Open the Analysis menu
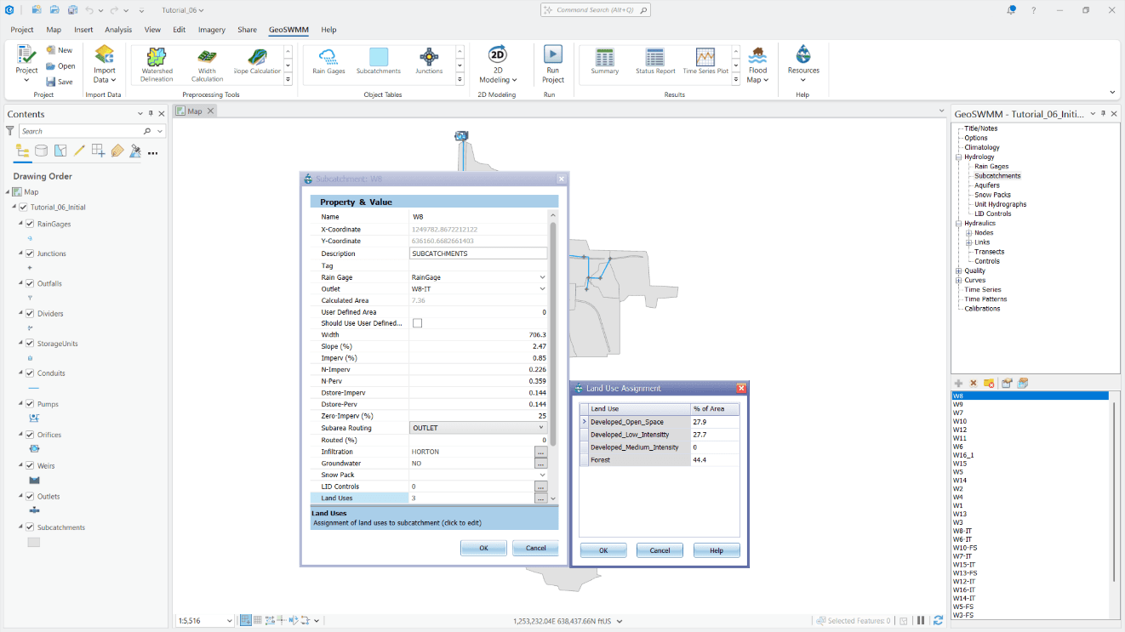 [x=118, y=29]
